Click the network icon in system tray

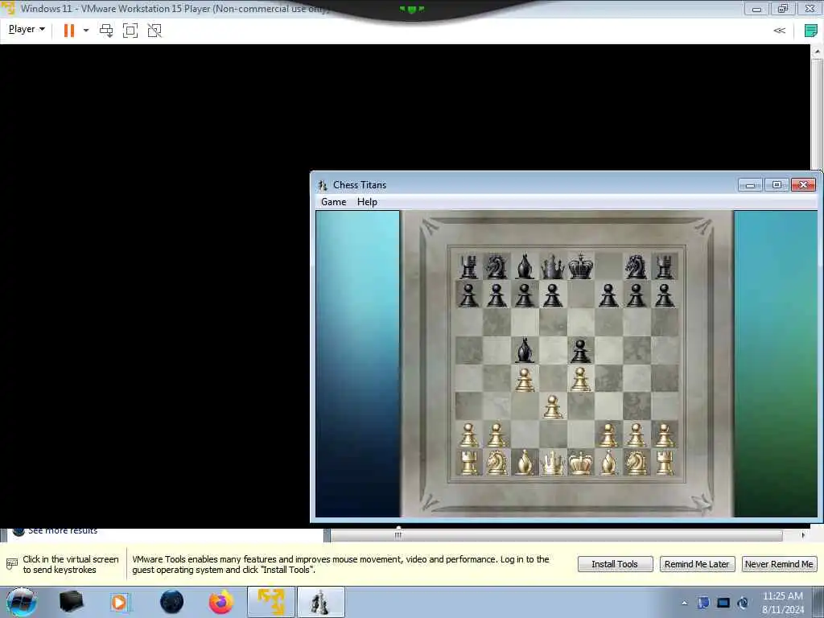(x=723, y=603)
